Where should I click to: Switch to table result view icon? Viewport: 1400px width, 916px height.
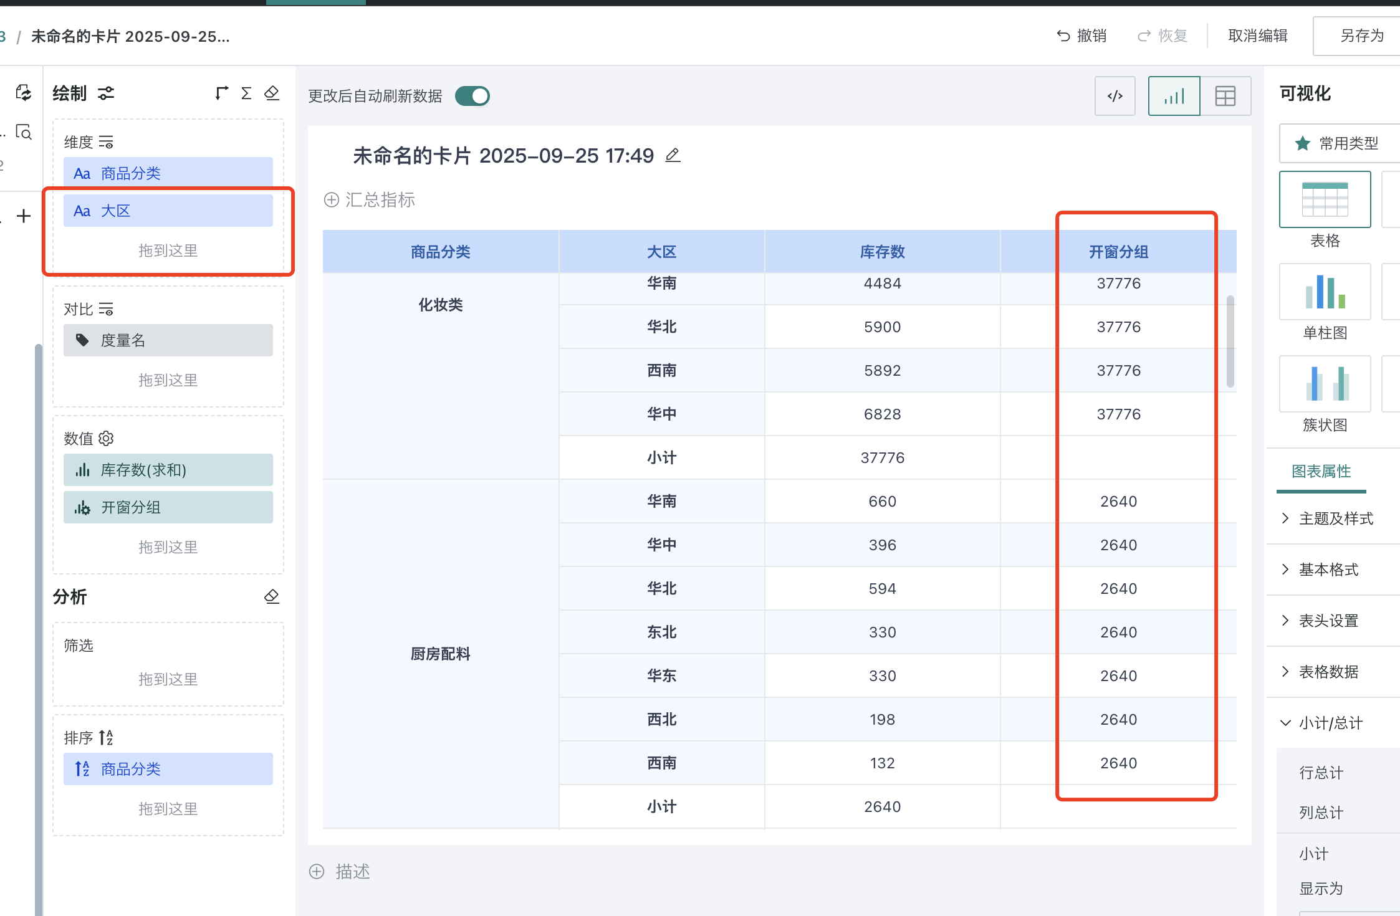point(1225,95)
